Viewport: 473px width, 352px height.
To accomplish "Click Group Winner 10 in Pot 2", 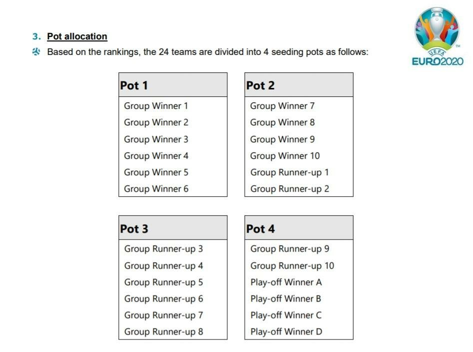I will (285, 156).
